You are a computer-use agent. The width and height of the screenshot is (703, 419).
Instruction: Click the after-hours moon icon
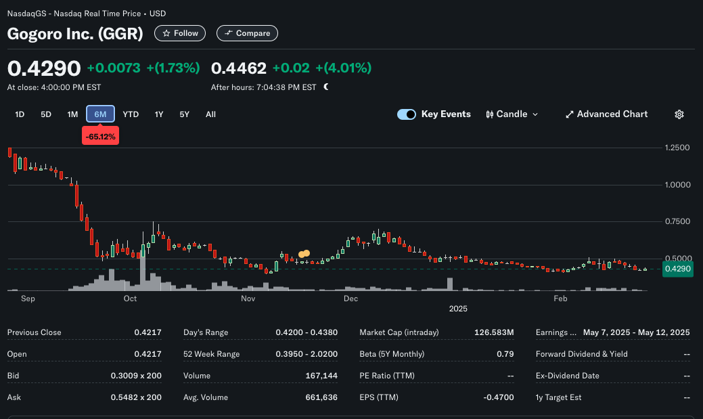tap(326, 87)
